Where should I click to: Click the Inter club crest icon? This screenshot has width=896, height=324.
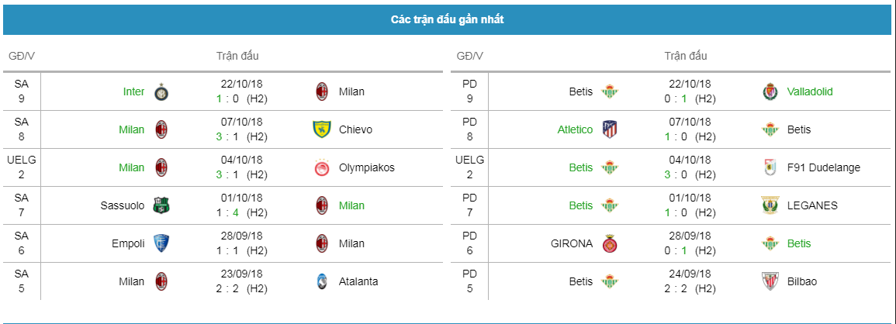(161, 91)
